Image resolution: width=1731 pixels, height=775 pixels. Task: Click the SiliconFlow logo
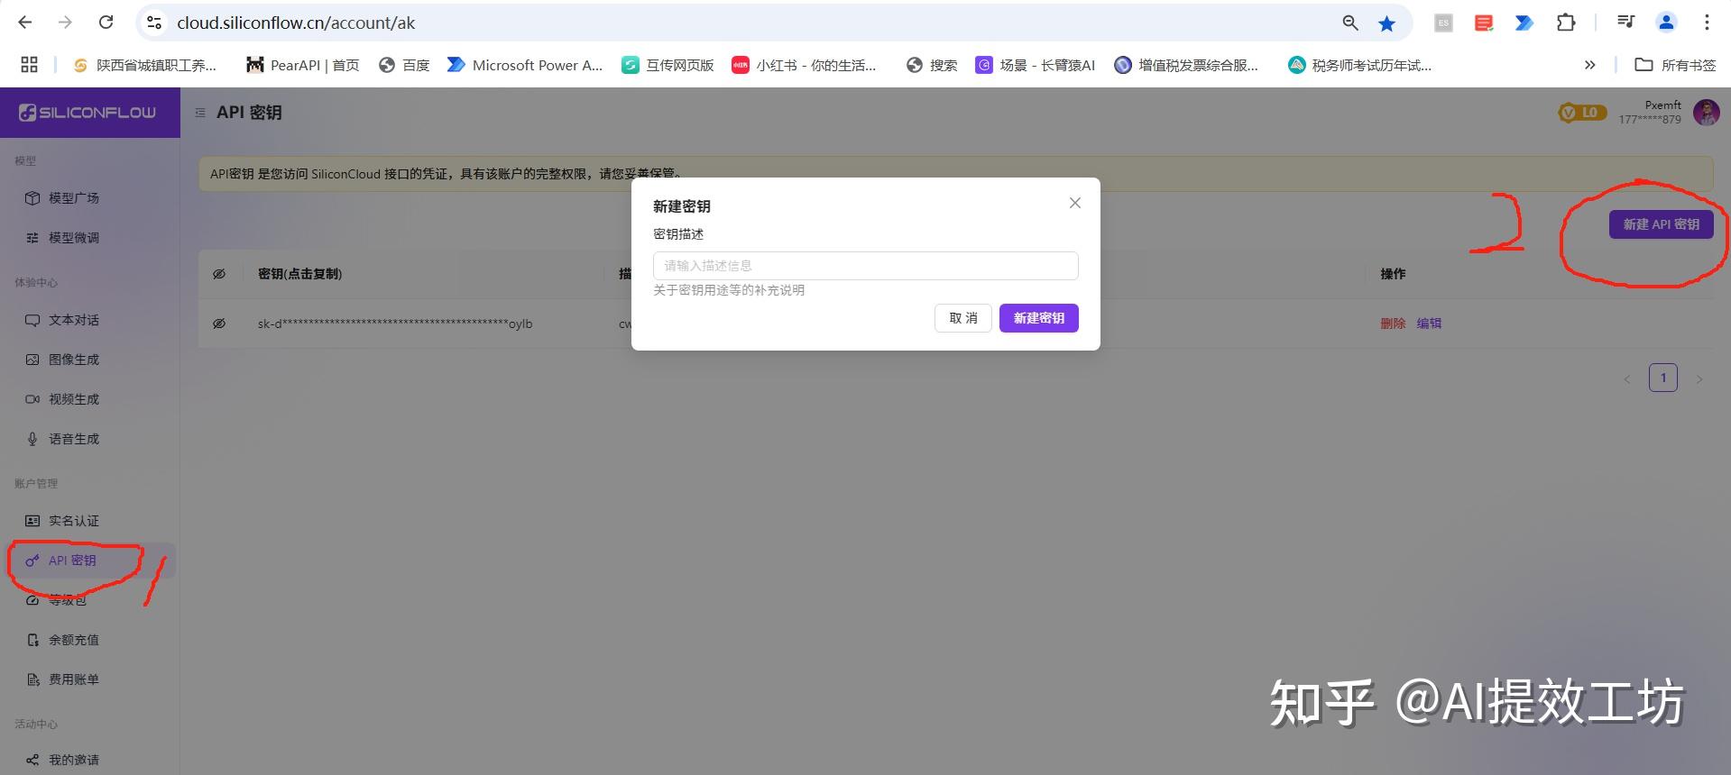[x=87, y=113]
